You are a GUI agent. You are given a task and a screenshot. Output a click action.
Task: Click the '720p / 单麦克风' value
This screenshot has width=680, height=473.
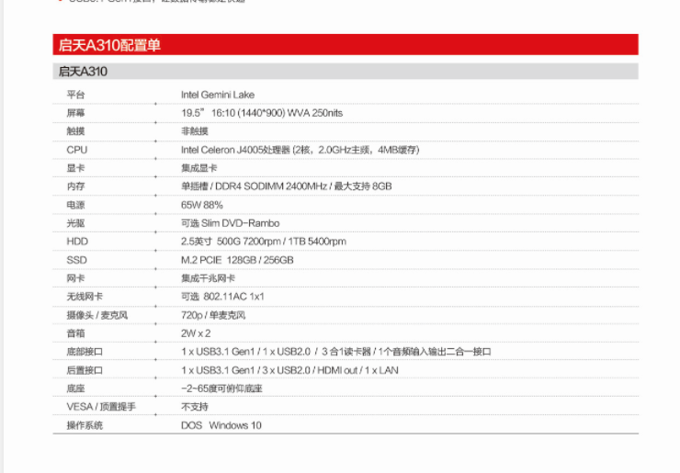pos(213,315)
